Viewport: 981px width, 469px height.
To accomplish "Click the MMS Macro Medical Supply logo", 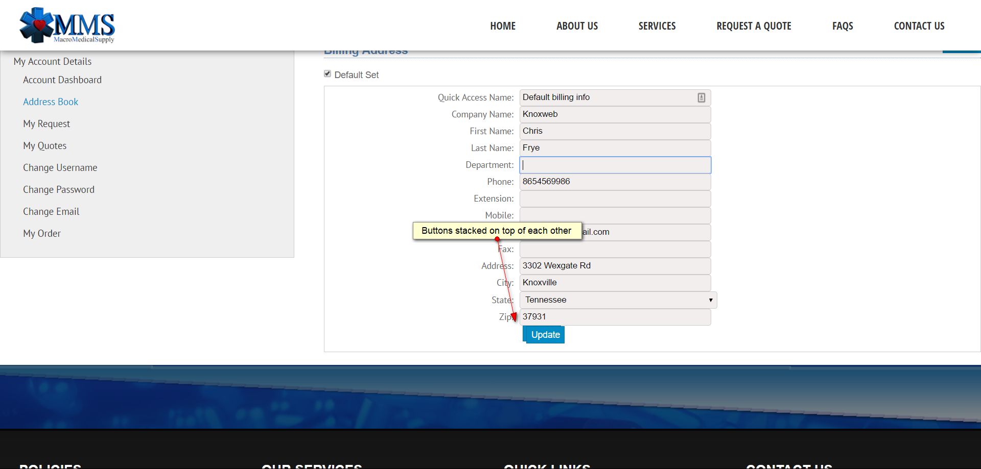I will tap(67, 25).
